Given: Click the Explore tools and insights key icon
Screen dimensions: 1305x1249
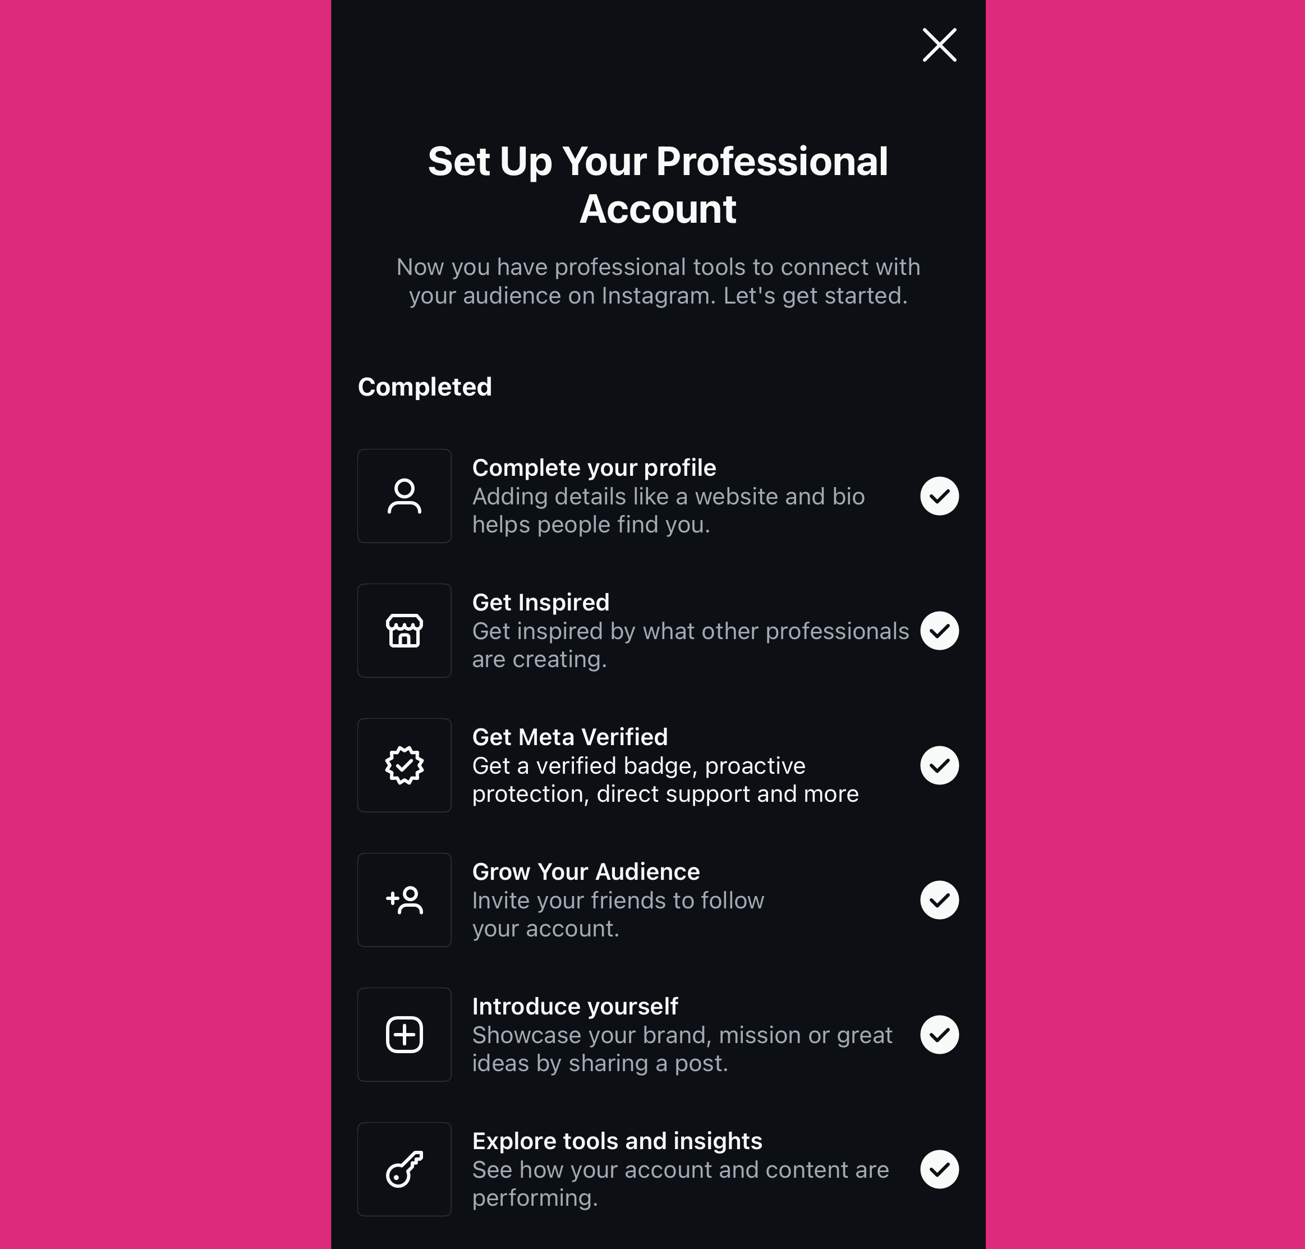Looking at the screenshot, I should coord(405,1168).
